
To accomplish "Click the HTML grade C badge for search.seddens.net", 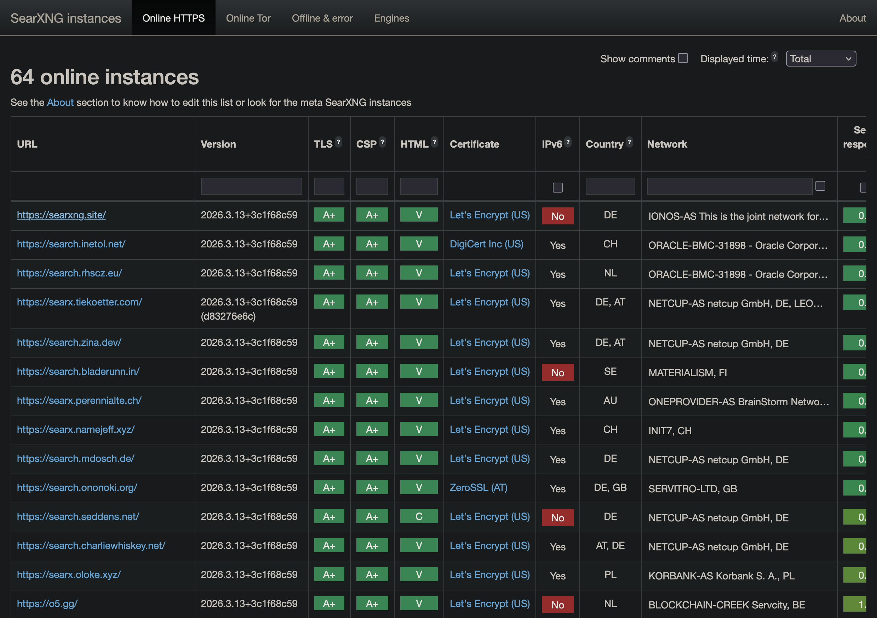I will (419, 516).
